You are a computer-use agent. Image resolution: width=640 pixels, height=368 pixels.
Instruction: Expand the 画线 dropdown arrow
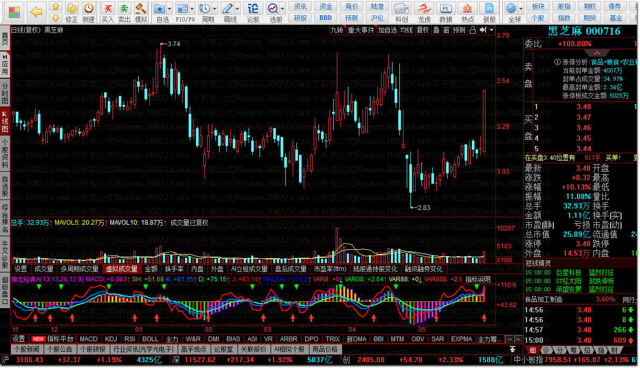click(x=237, y=9)
